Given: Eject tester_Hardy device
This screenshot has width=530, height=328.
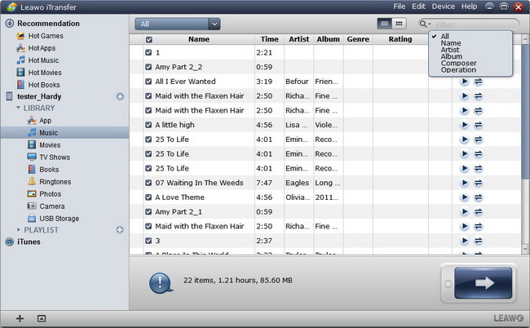Looking at the screenshot, I should 120,97.
